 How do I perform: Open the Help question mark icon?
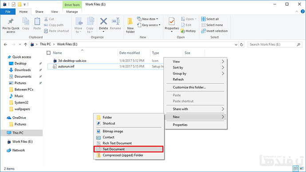(302, 11)
